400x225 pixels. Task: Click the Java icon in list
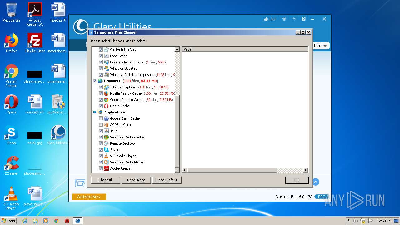tap(106, 131)
